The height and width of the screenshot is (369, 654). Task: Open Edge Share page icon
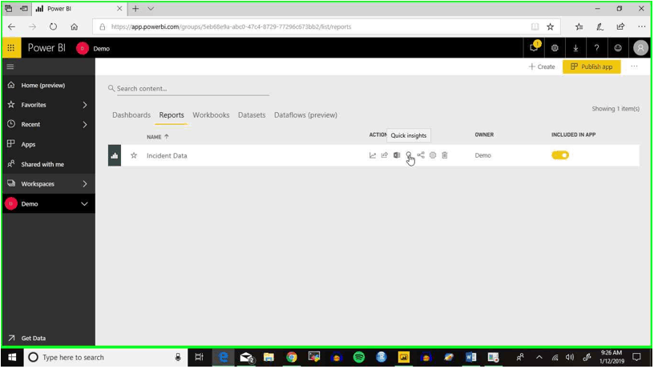(620, 26)
